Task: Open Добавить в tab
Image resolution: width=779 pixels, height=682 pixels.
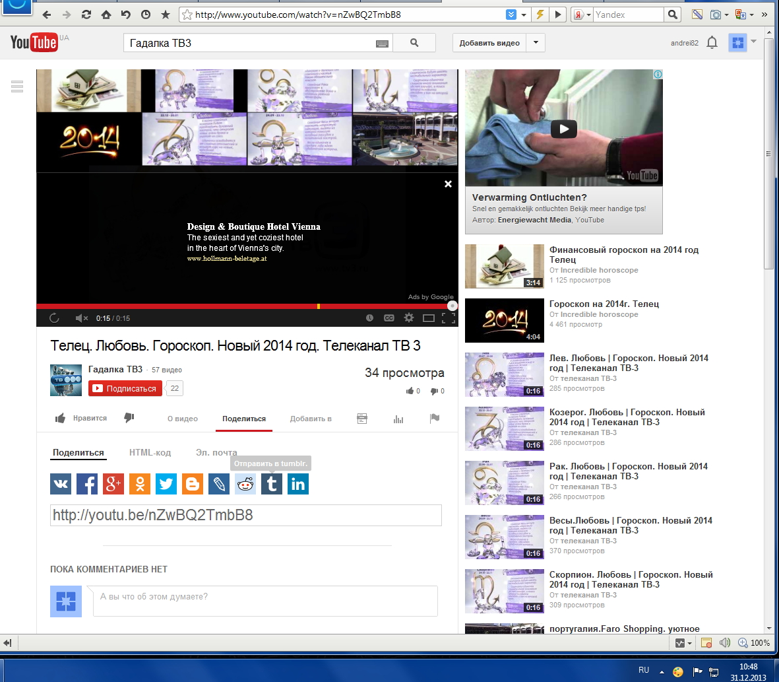Action: click(x=311, y=419)
